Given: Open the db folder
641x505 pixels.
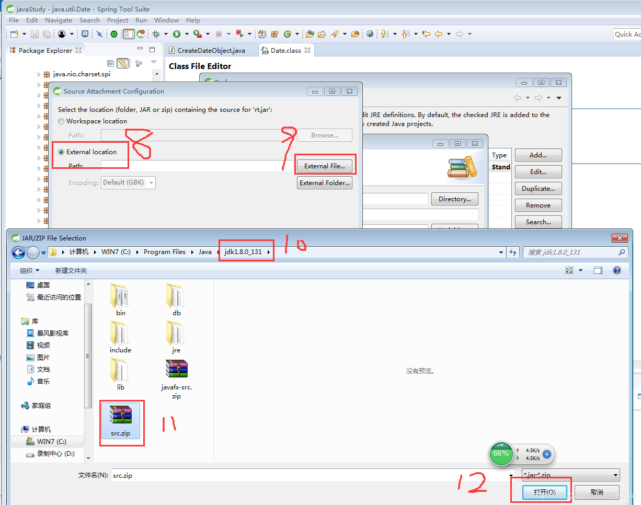Looking at the screenshot, I should tap(176, 300).
